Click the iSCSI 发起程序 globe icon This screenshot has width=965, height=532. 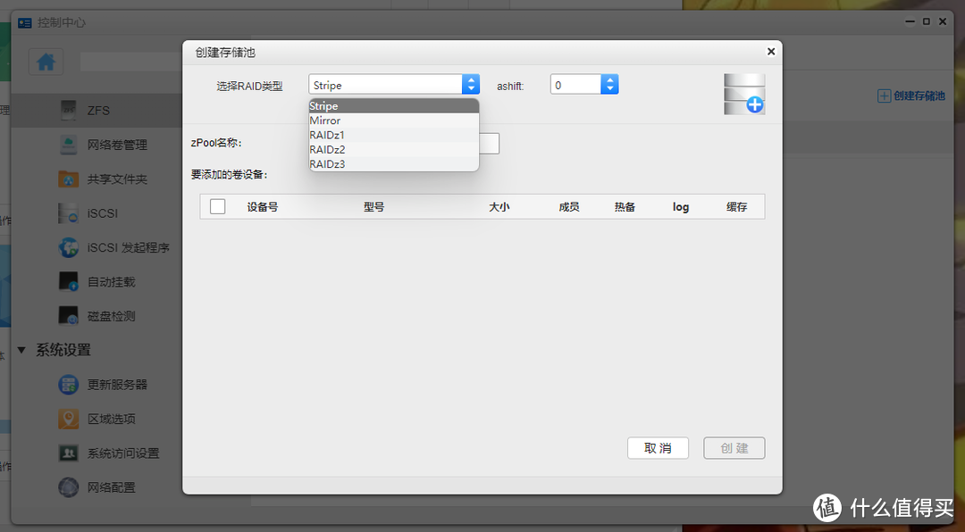(x=68, y=248)
